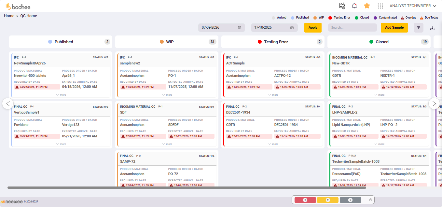Expand more details on NewSampleIDApr26 card
This screenshot has width=442, height=207.
point(61,95)
